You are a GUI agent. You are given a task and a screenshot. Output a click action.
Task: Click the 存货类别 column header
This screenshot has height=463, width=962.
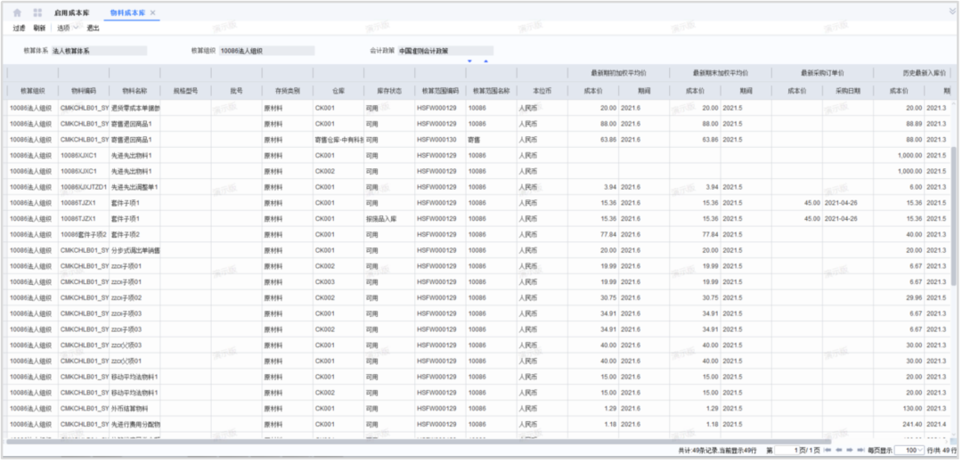pyautogui.click(x=287, y=91)
